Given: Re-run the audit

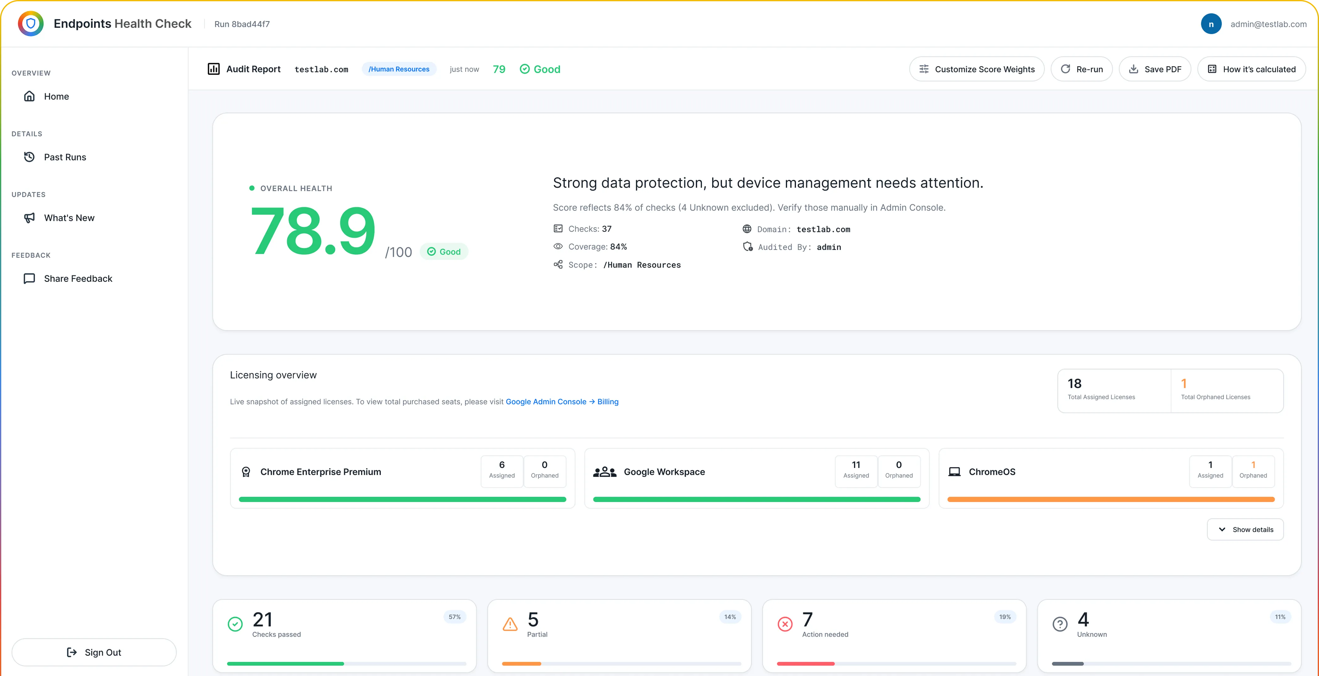Looking at the screenshot, I should (x=1082, y=69).
